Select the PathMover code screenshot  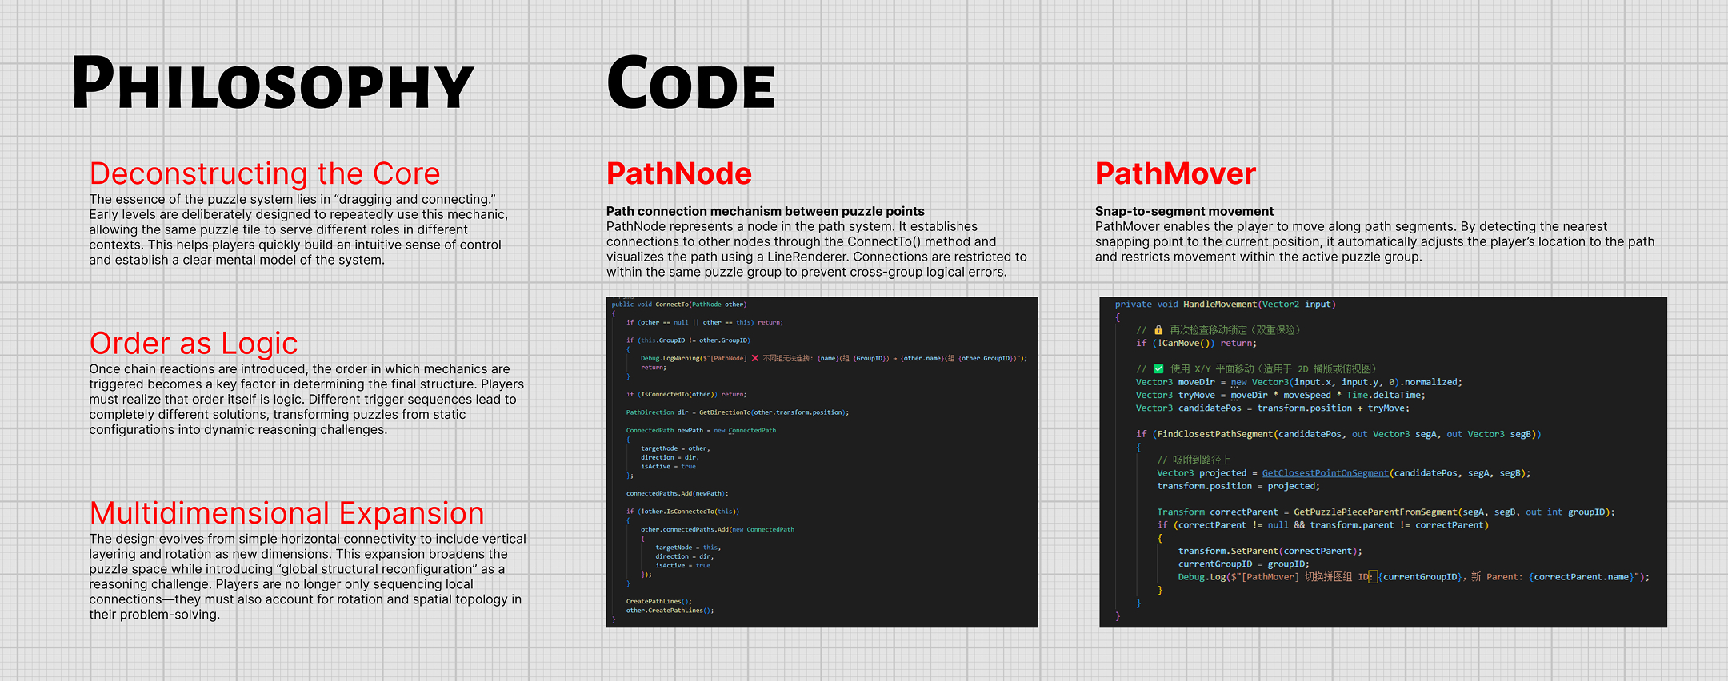pyautogui.click(x=1382, y=462)
